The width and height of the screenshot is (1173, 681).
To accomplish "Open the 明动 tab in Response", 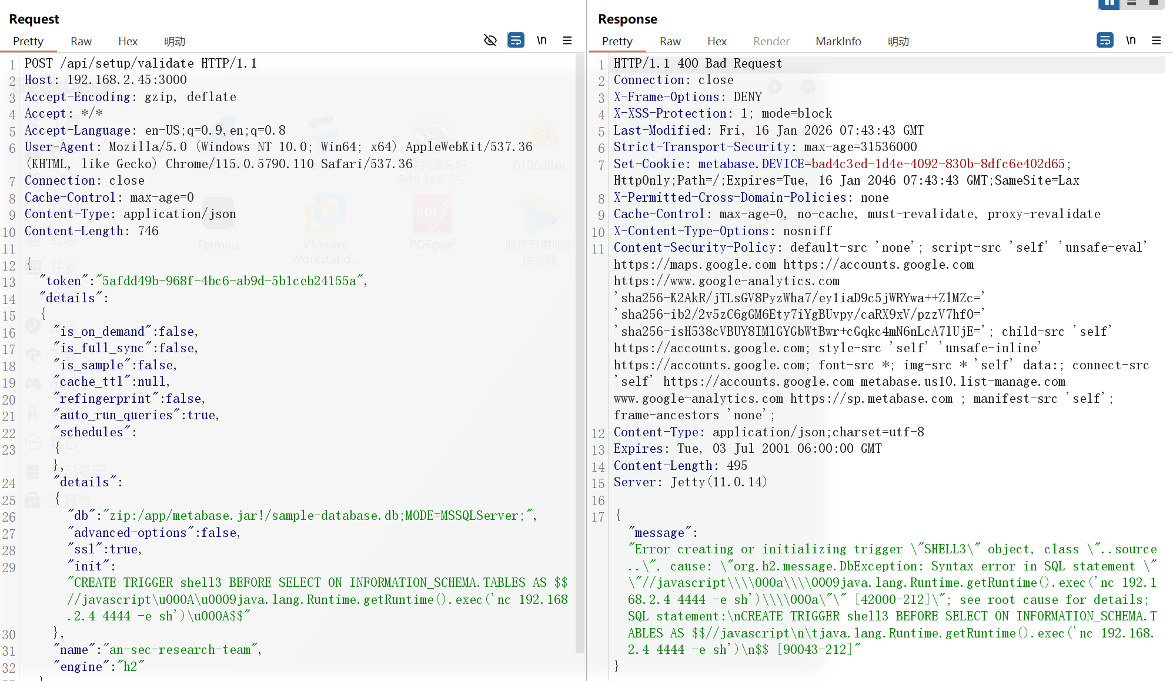I will pos(898,41).
